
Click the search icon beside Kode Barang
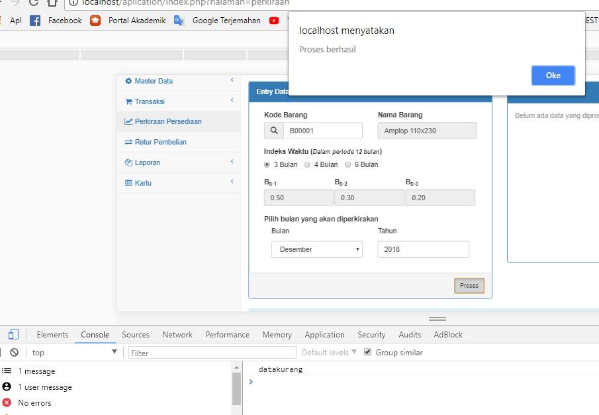click(273, 131)
